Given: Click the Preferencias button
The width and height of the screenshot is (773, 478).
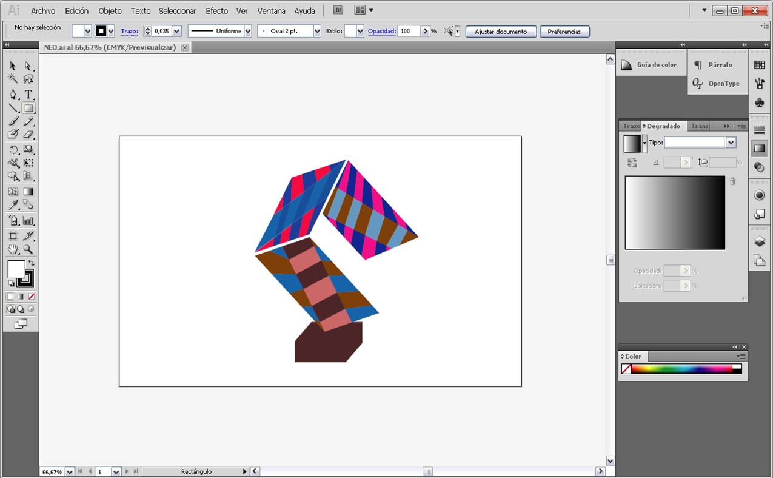Looking at the screenshot, I should 564,32.
